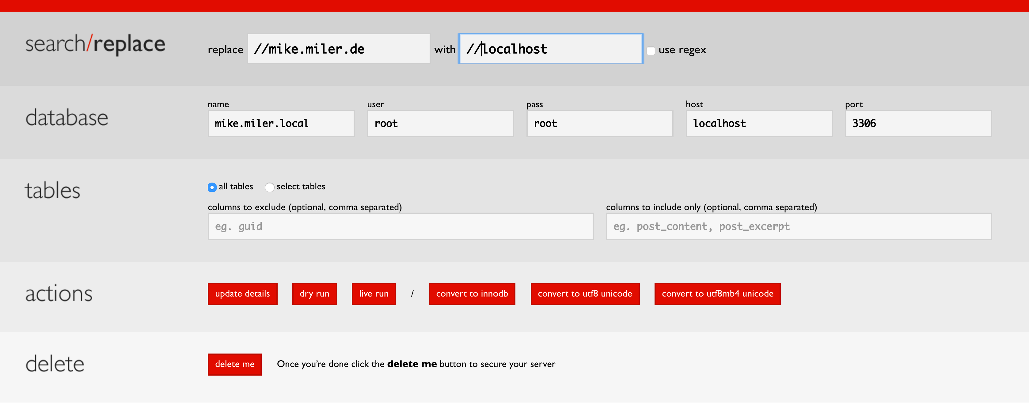
Task: Click convert to innodb button
Action: tap(472, 294)
